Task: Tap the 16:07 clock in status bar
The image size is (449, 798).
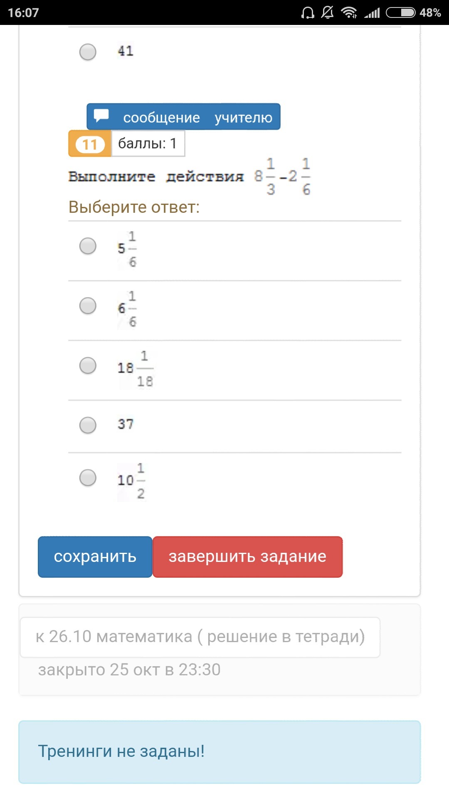Action: pos(23,13)
